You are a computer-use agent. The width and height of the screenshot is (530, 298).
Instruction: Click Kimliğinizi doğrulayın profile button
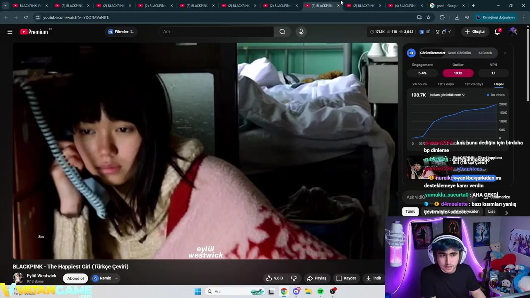pos(495,17)
